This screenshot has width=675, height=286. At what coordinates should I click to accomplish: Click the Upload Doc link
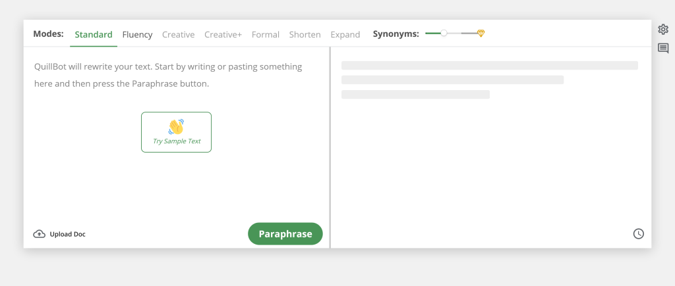[x=59, y=234]
